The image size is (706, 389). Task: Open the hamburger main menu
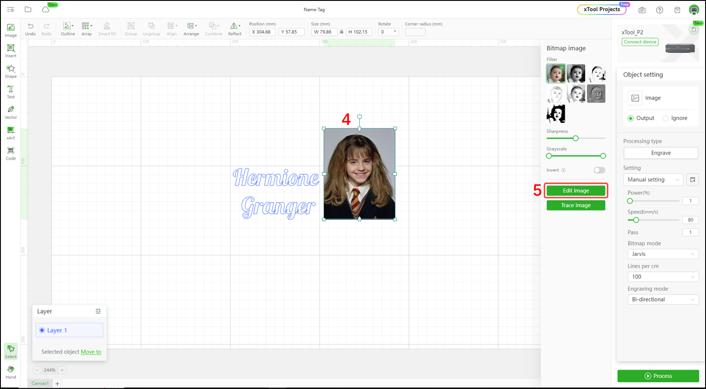pos(11,9)
